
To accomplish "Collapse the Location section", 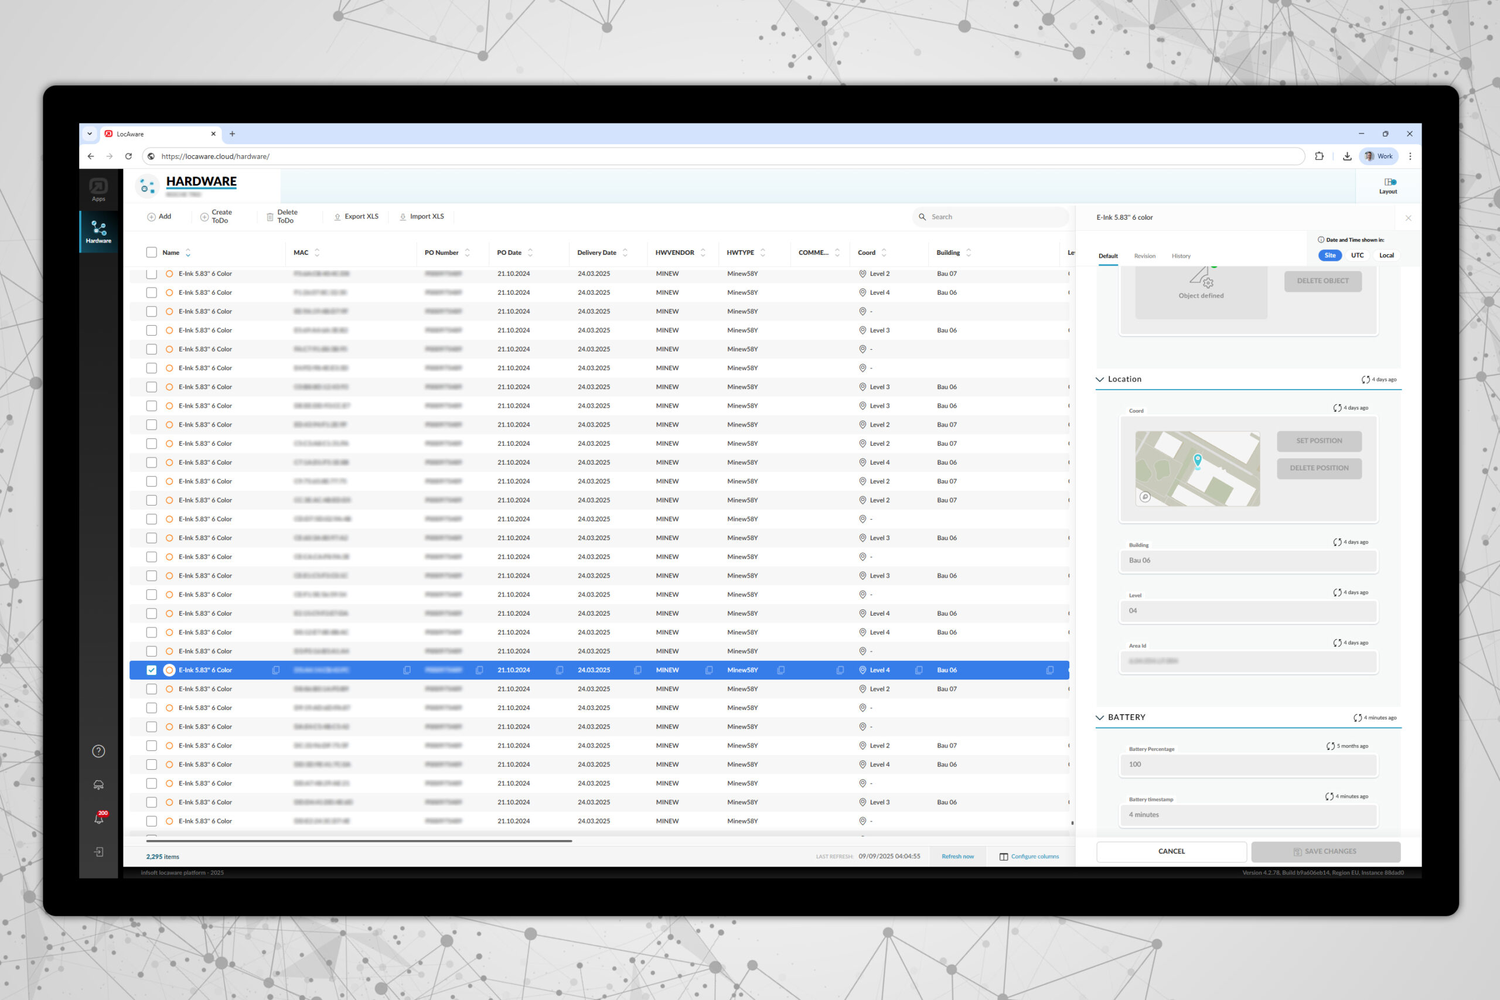I will [x=1099, y=380].
